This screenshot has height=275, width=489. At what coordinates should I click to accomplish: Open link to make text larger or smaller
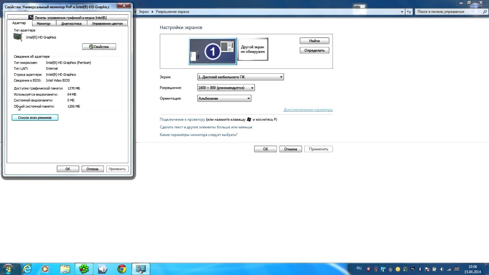(206, 127)
